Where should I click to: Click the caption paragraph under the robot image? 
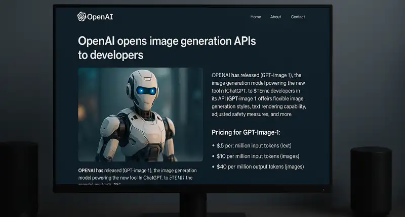point(137,177)
